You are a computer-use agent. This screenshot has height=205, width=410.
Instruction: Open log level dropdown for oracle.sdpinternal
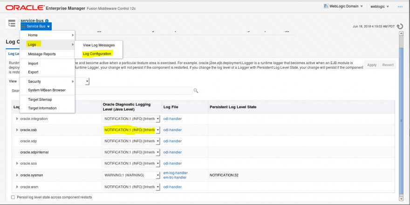[x=131, y=152]
